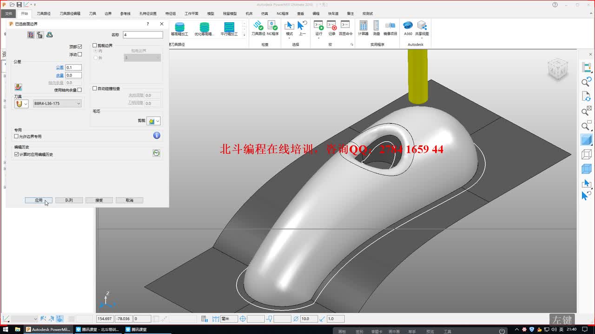Click the 公差 link label

pyautogui.click(x=60, y=68)
